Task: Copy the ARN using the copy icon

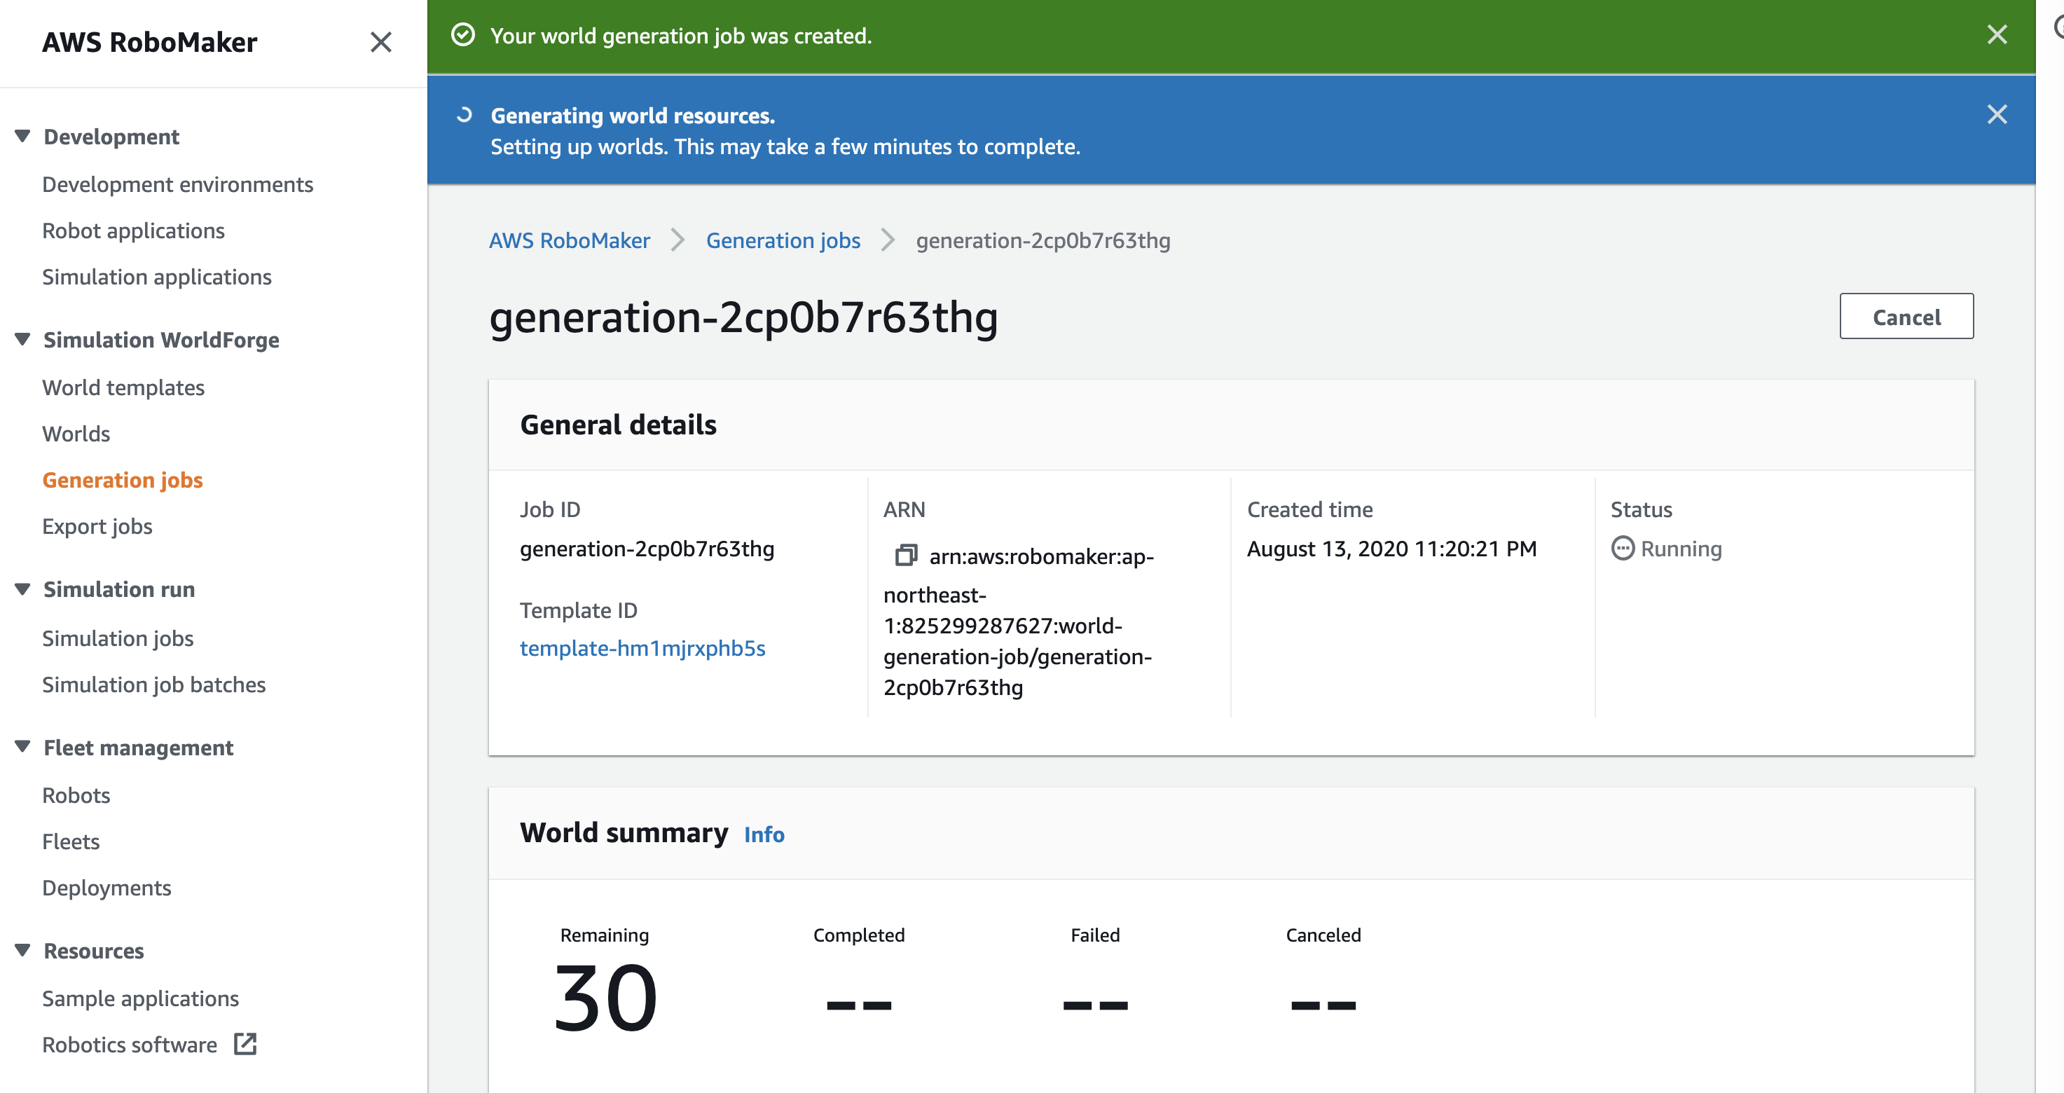Action: [905, 554]
